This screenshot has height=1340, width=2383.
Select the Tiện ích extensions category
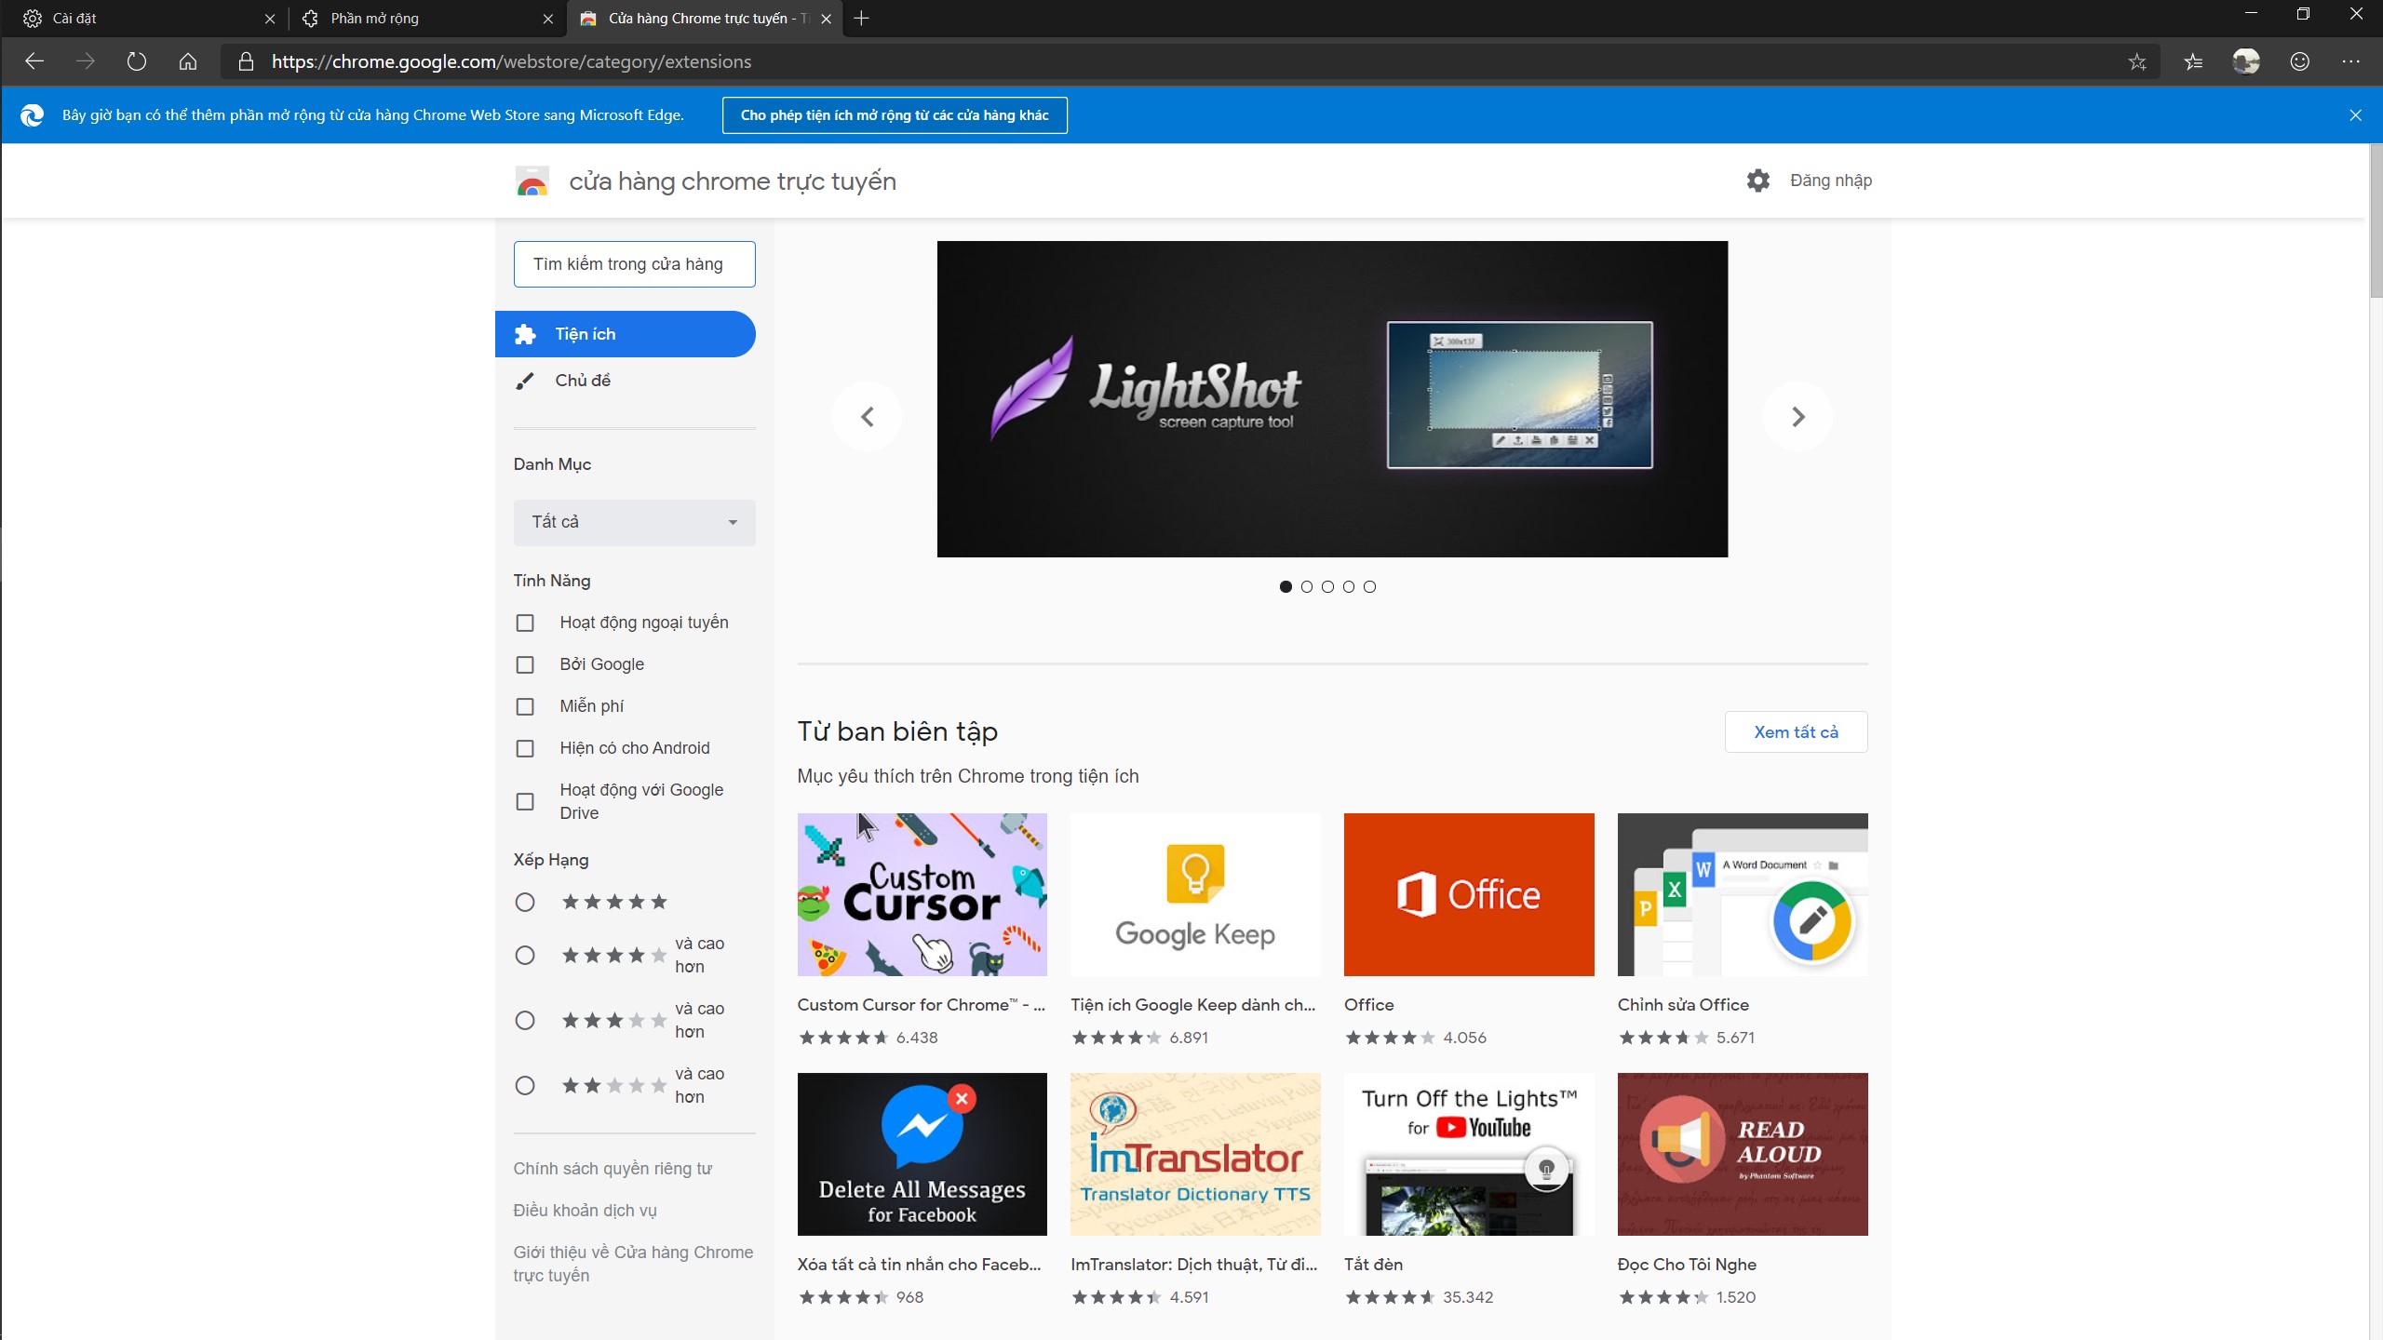coord(625,334)
